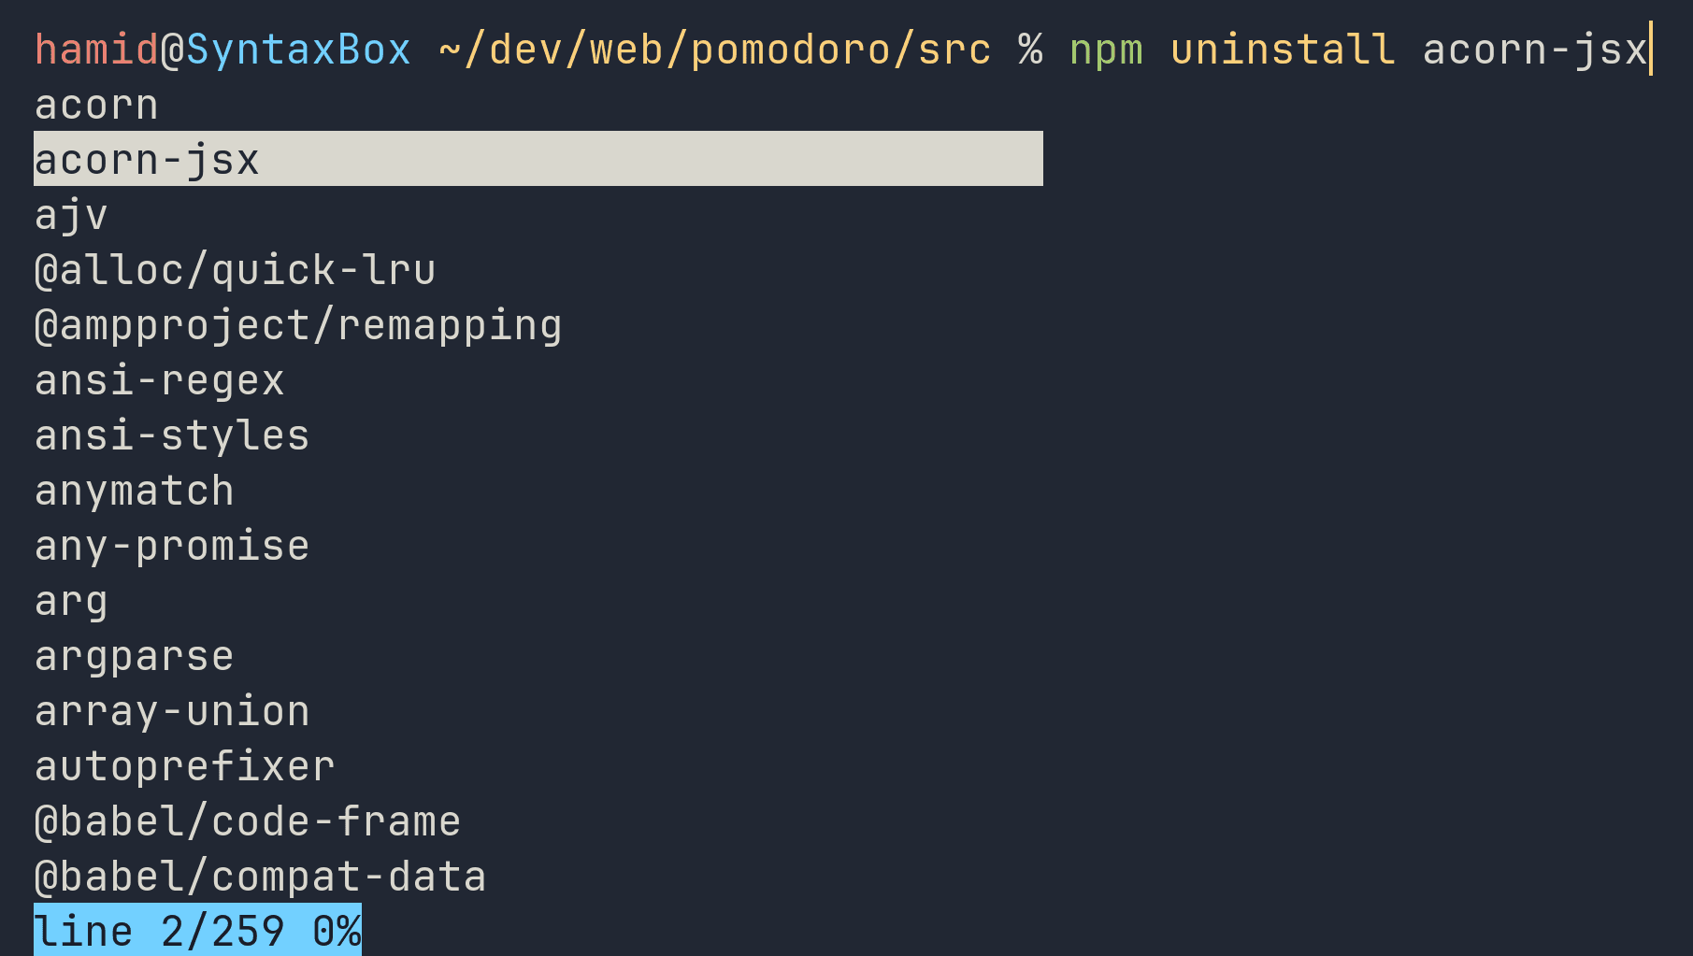Click the line 2/259 0% status indicator

pyautogui.click(x=197, y=931)
